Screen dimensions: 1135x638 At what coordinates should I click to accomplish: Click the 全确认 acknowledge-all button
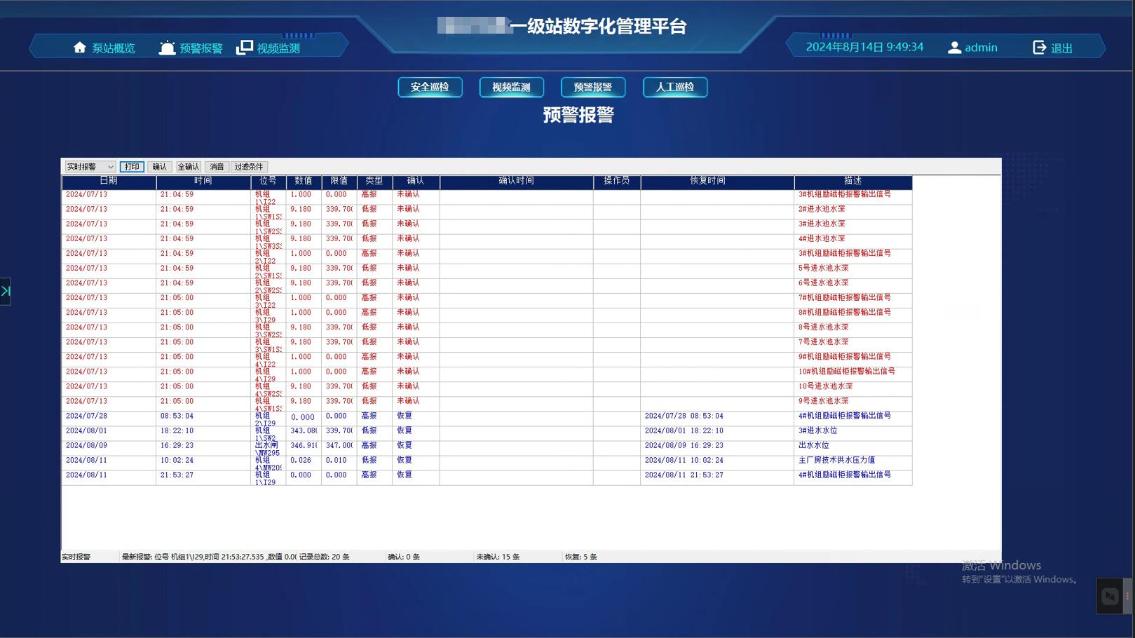(x=188, y=167)
